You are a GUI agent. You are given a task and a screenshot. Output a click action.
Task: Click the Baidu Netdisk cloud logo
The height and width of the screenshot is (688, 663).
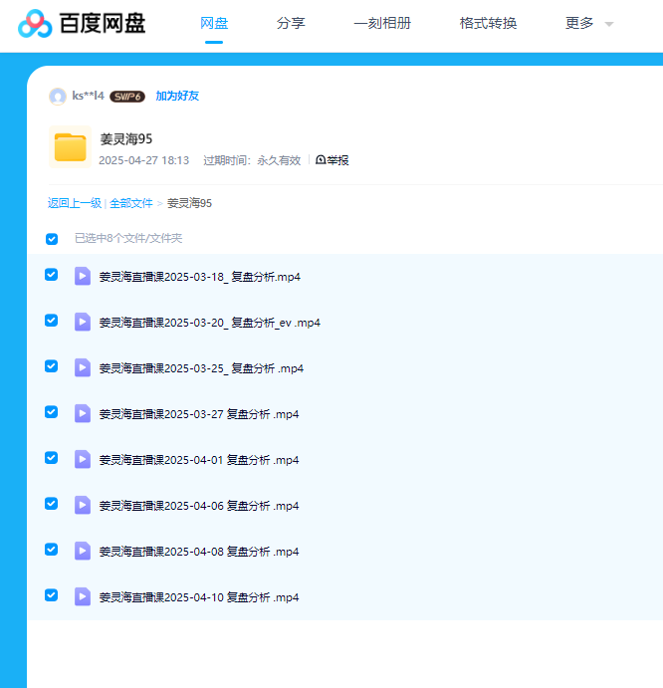37,23
